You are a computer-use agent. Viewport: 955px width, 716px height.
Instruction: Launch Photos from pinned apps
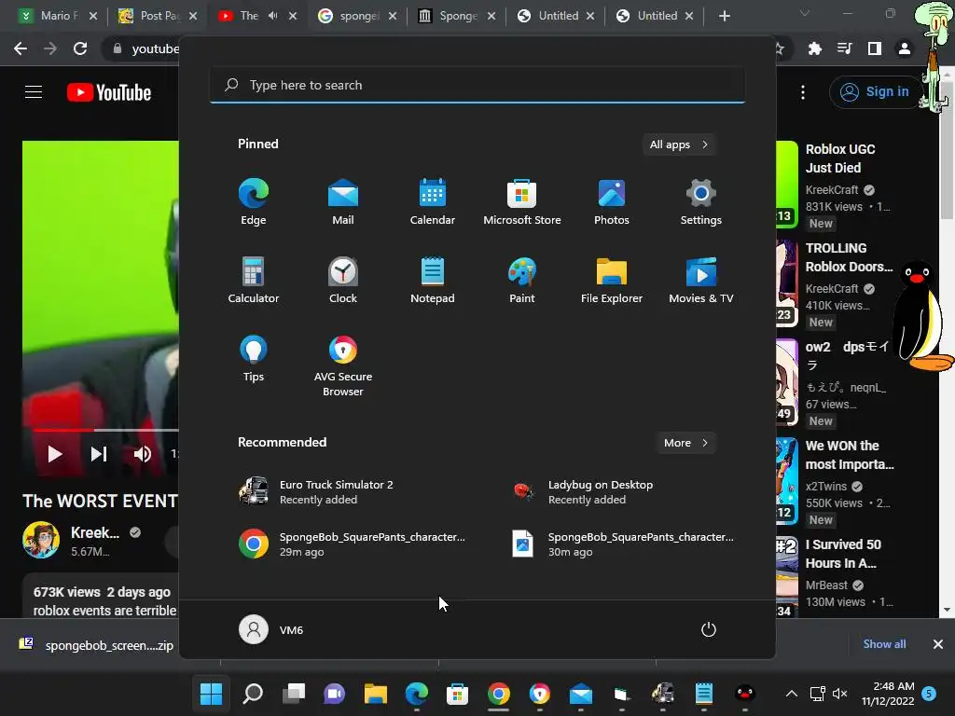(612, 202)
